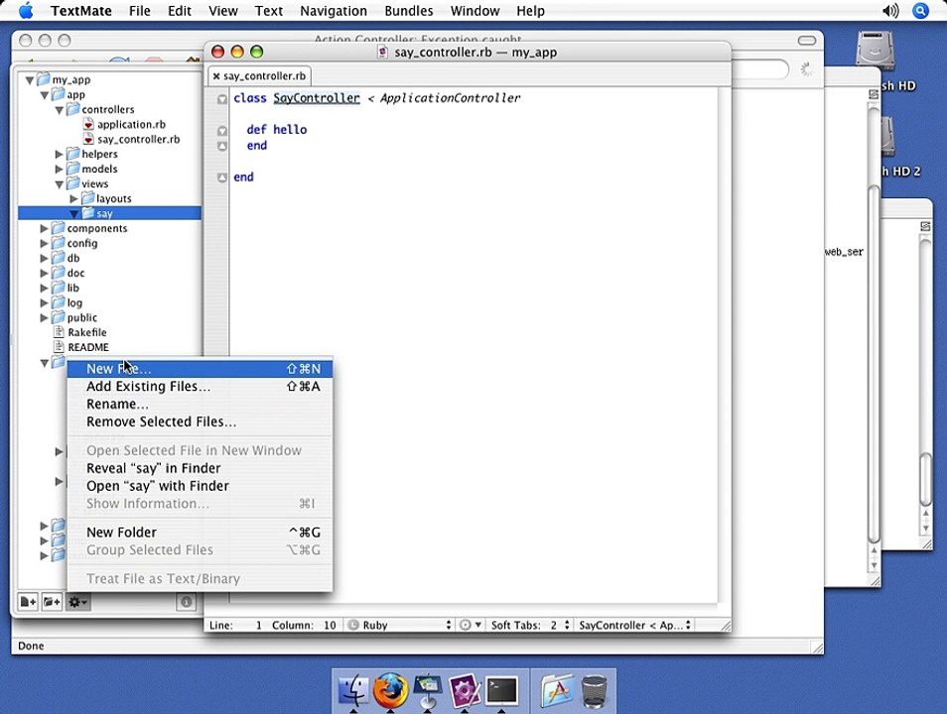The image size is (947, 714).
Task: Choose Reveal "say" in Finder
Action: click(x=200, y=468)
